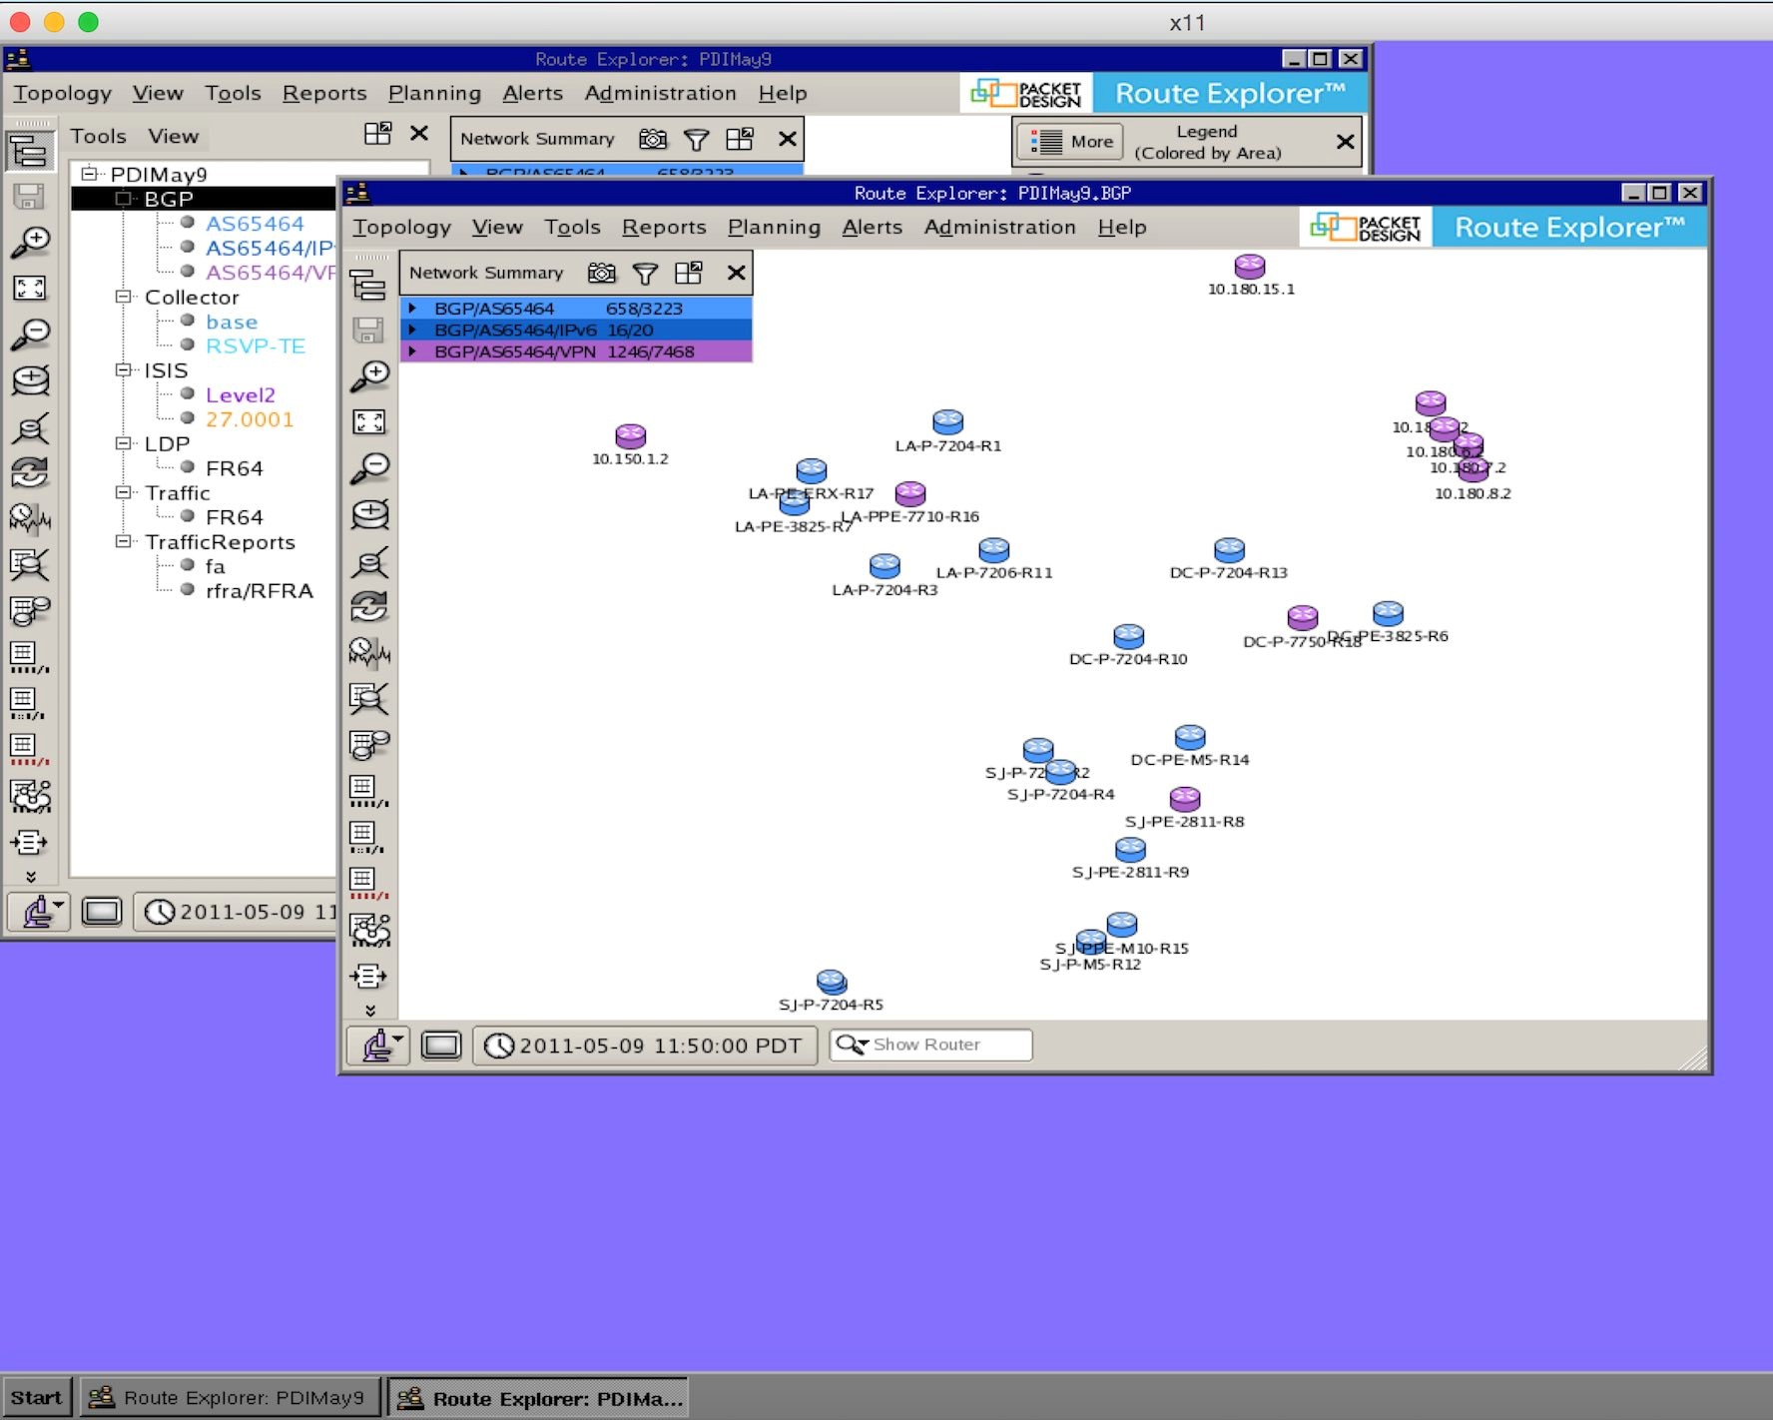
Task: Switch to Route Explorer: PDIMay9 taskbar item
Action: pyautogui.click(x=230, y=1397)
